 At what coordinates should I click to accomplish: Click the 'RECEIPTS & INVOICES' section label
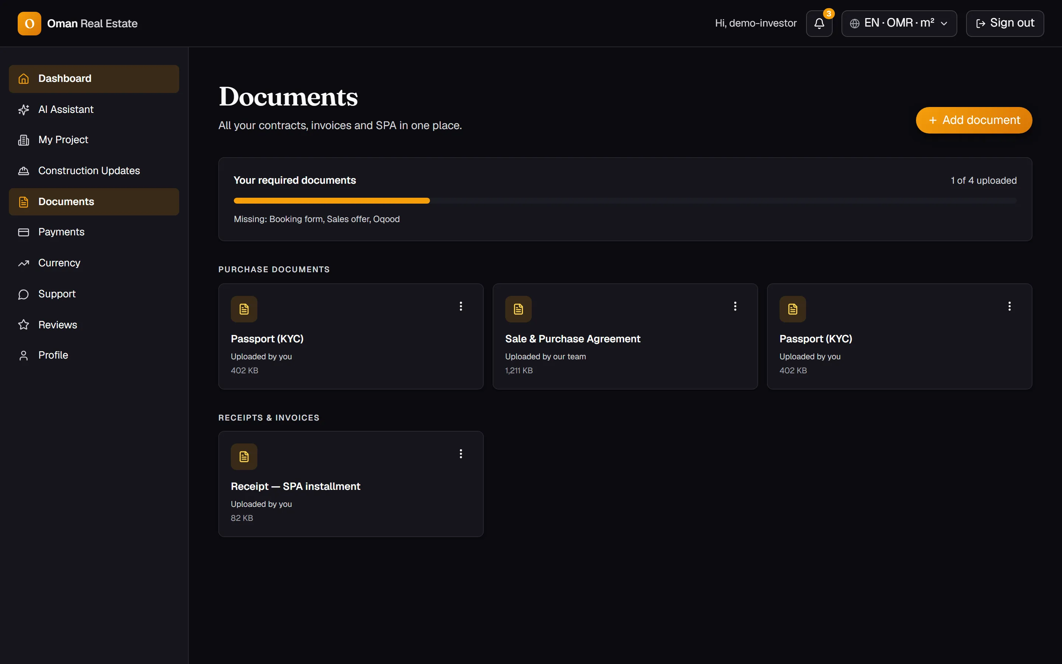268,418
